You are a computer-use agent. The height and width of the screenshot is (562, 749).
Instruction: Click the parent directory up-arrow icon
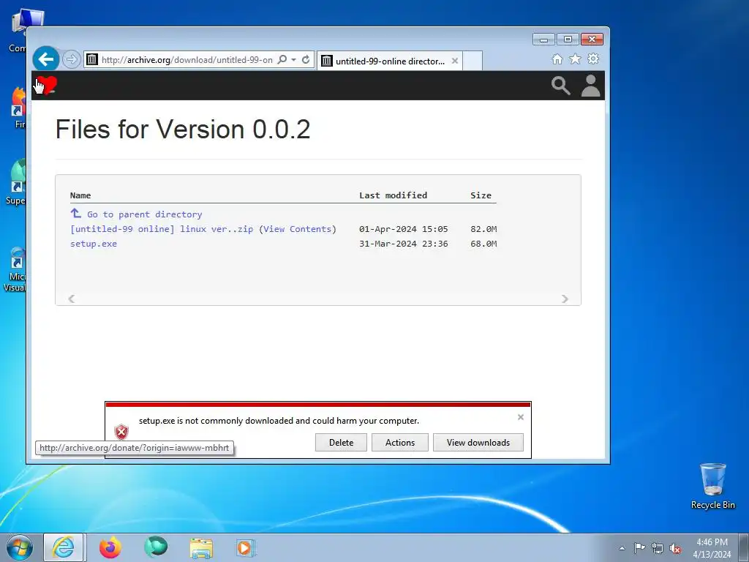point(76,213)
